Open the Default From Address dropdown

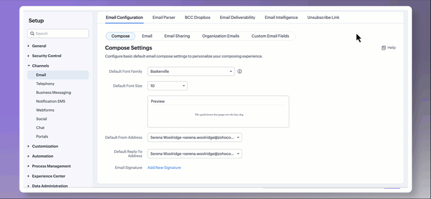click(195, 138)
